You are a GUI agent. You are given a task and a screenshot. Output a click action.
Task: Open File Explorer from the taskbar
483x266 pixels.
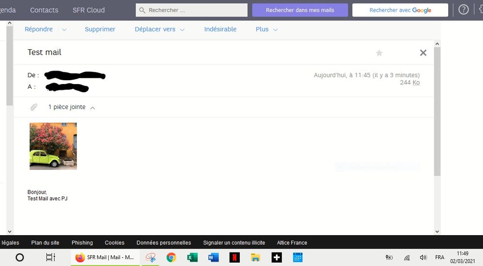tap(255, 257)
